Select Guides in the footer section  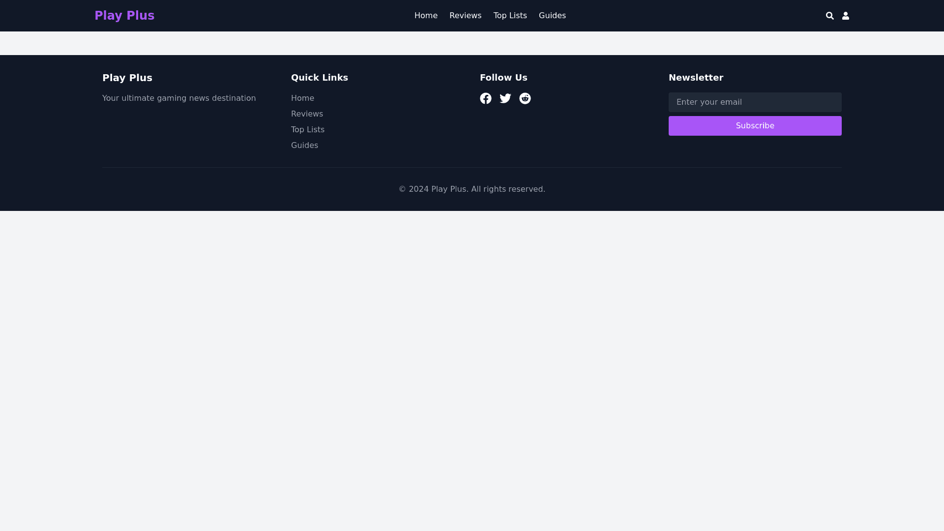pos(304,145)
